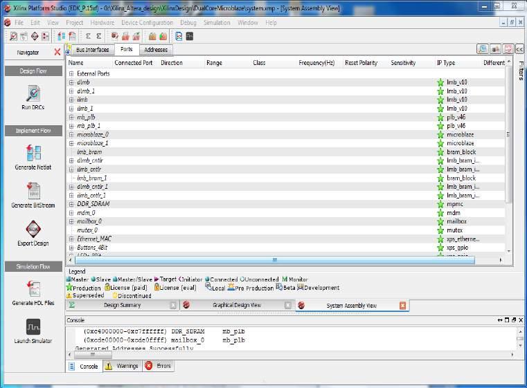Select the Ports tab
Viewport: 527px width, 388px height.
[x=126, y=49]
